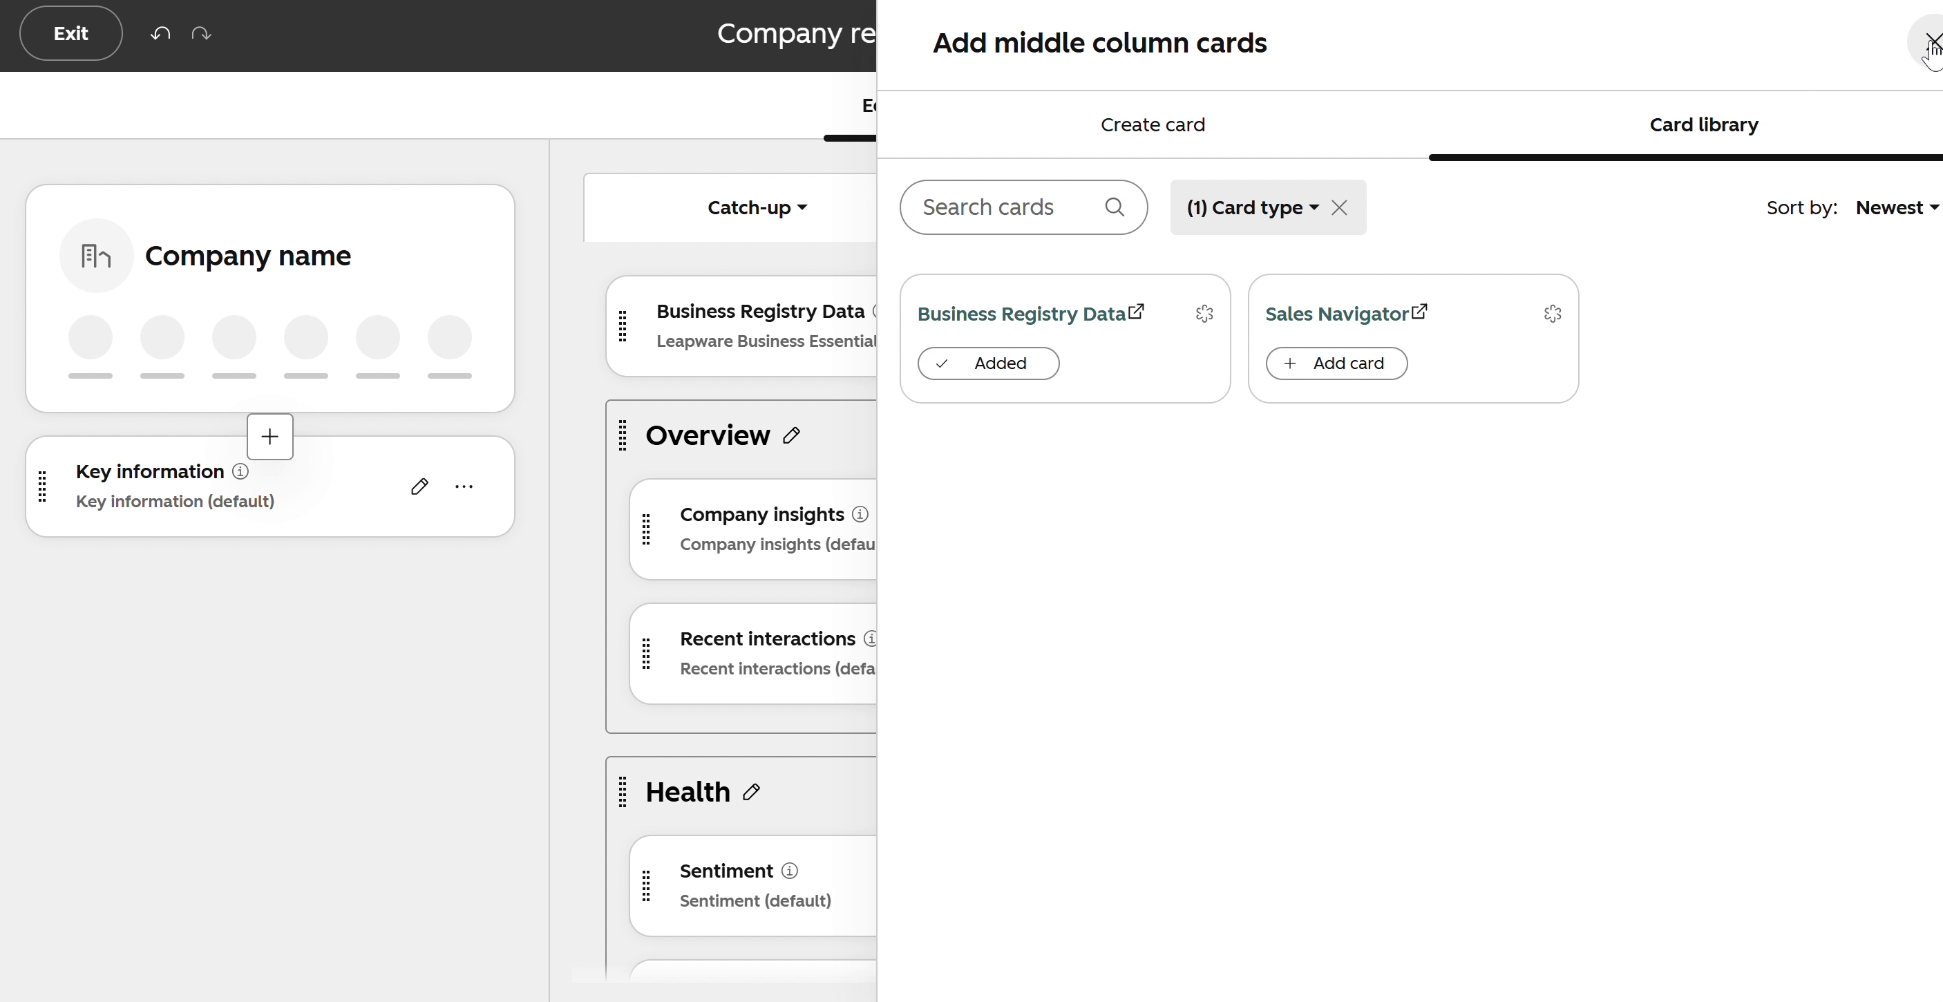Grab the Business Registry Data drag handle
The height and width of the screenshot is (1002, 1943).
click(623, 326)
